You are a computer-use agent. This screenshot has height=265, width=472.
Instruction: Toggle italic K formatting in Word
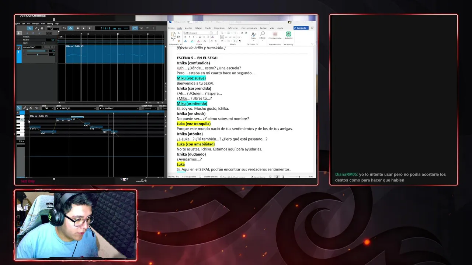(190, 37)
